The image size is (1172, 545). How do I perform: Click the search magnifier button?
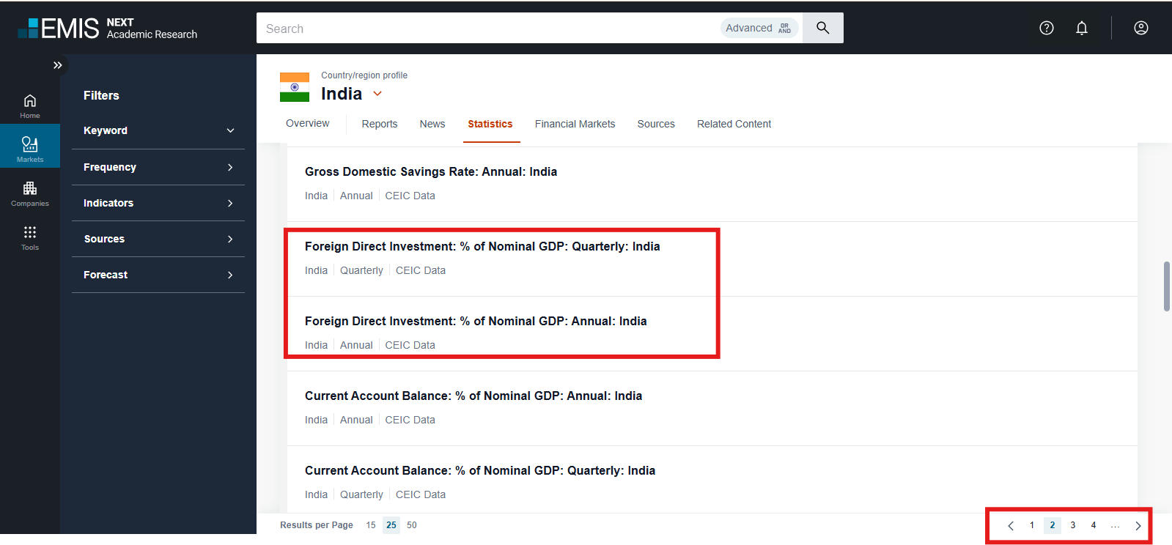tap(822, 28)
